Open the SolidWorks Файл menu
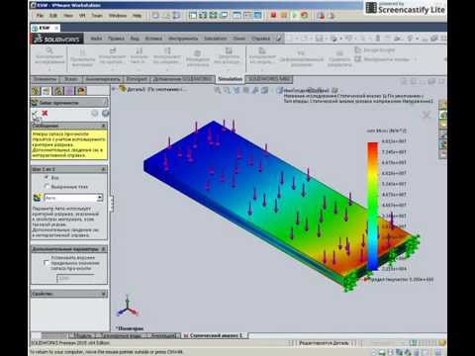This screenshot has width=475, height=356. pos(96,39)
